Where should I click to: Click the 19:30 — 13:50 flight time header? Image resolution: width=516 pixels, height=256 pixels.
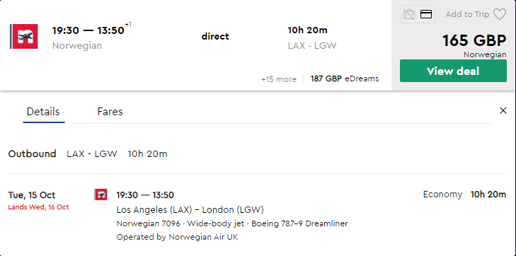point(88,30)
